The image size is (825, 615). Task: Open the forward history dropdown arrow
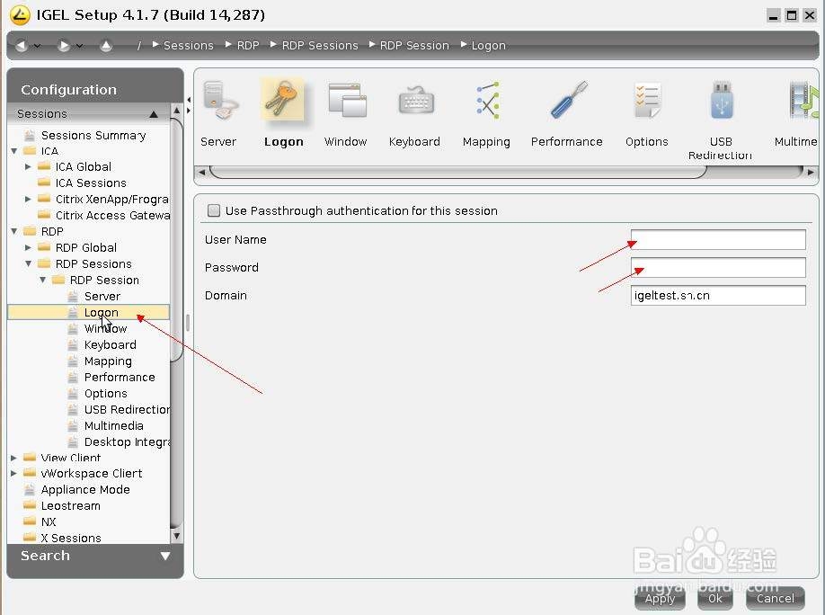79,46
